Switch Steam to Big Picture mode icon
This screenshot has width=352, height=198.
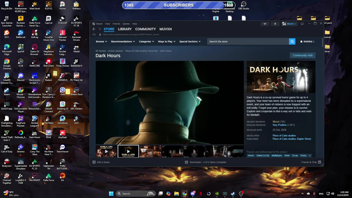(302, 24)
